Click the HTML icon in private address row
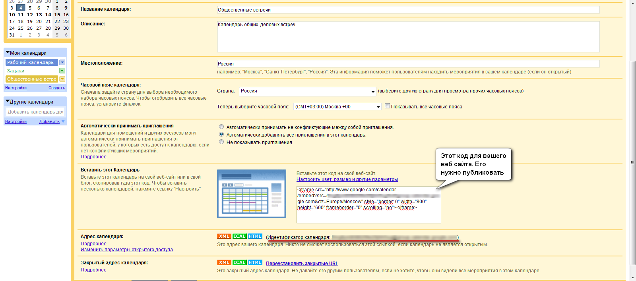 255,263
